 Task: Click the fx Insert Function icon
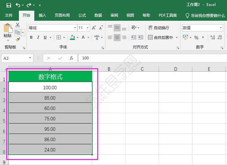[71, 58]
